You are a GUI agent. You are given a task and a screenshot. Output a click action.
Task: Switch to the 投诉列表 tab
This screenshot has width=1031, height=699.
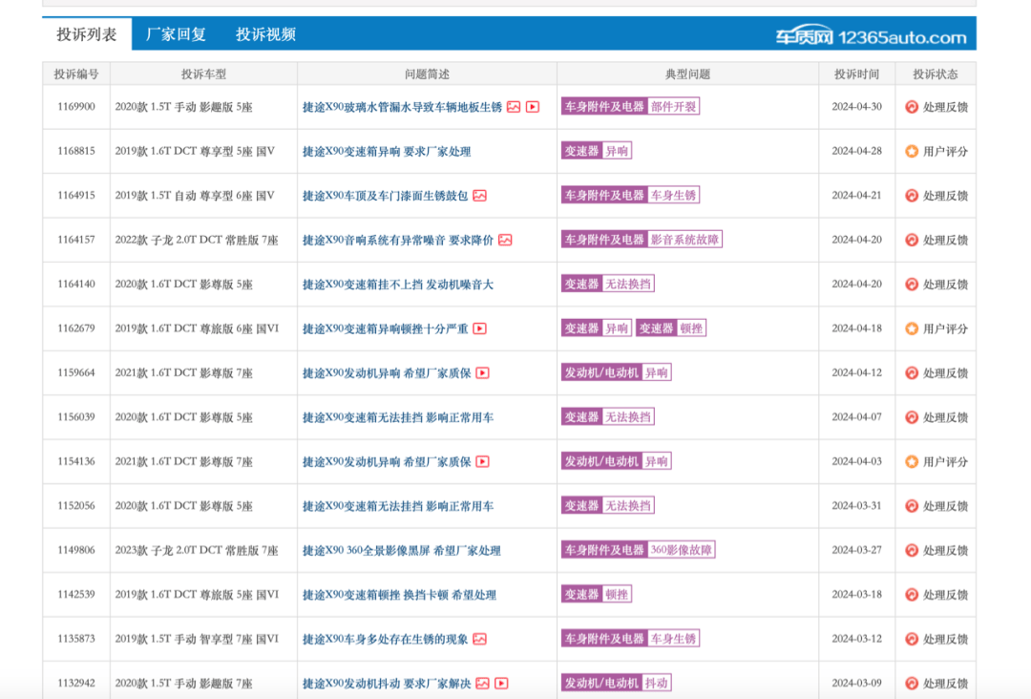(x=87, y=34)
